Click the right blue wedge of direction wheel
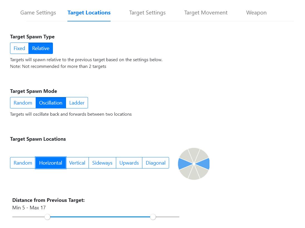Screen dimensions: 305x228 tap(204, 164)
